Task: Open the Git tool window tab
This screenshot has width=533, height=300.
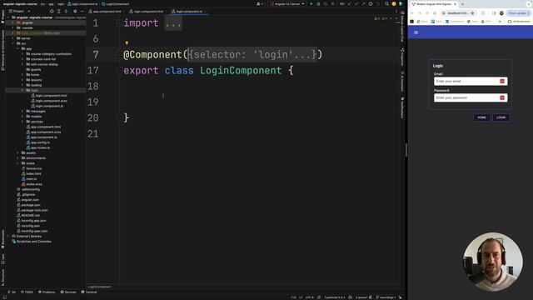Action: pos(12,292)
